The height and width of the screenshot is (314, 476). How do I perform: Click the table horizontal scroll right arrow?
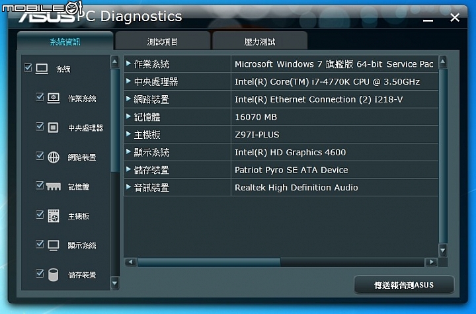pos(431,262)
